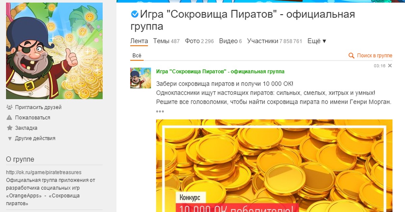Close the post with the X icon

(x=390, y=65)
